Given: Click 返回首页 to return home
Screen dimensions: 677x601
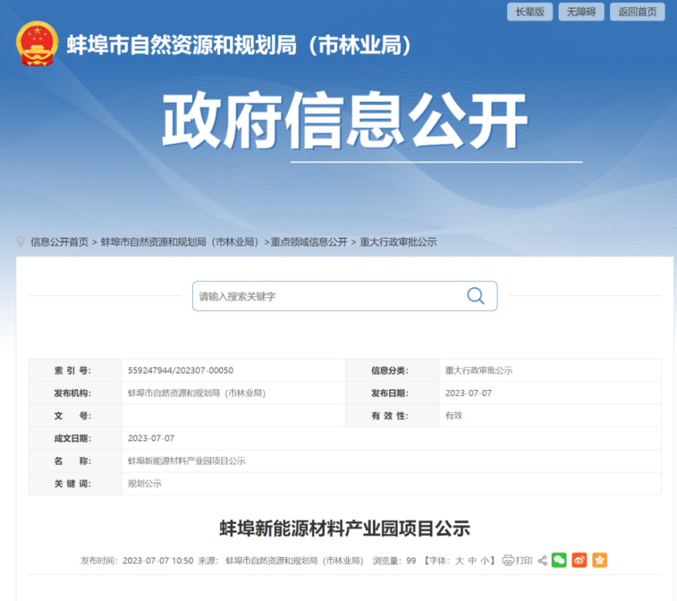Looking at the screenshot, I should [x=637, y=12].
